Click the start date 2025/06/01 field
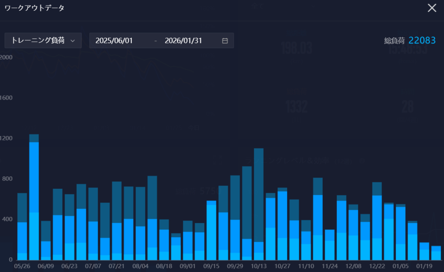 click(x=114, y=41)
